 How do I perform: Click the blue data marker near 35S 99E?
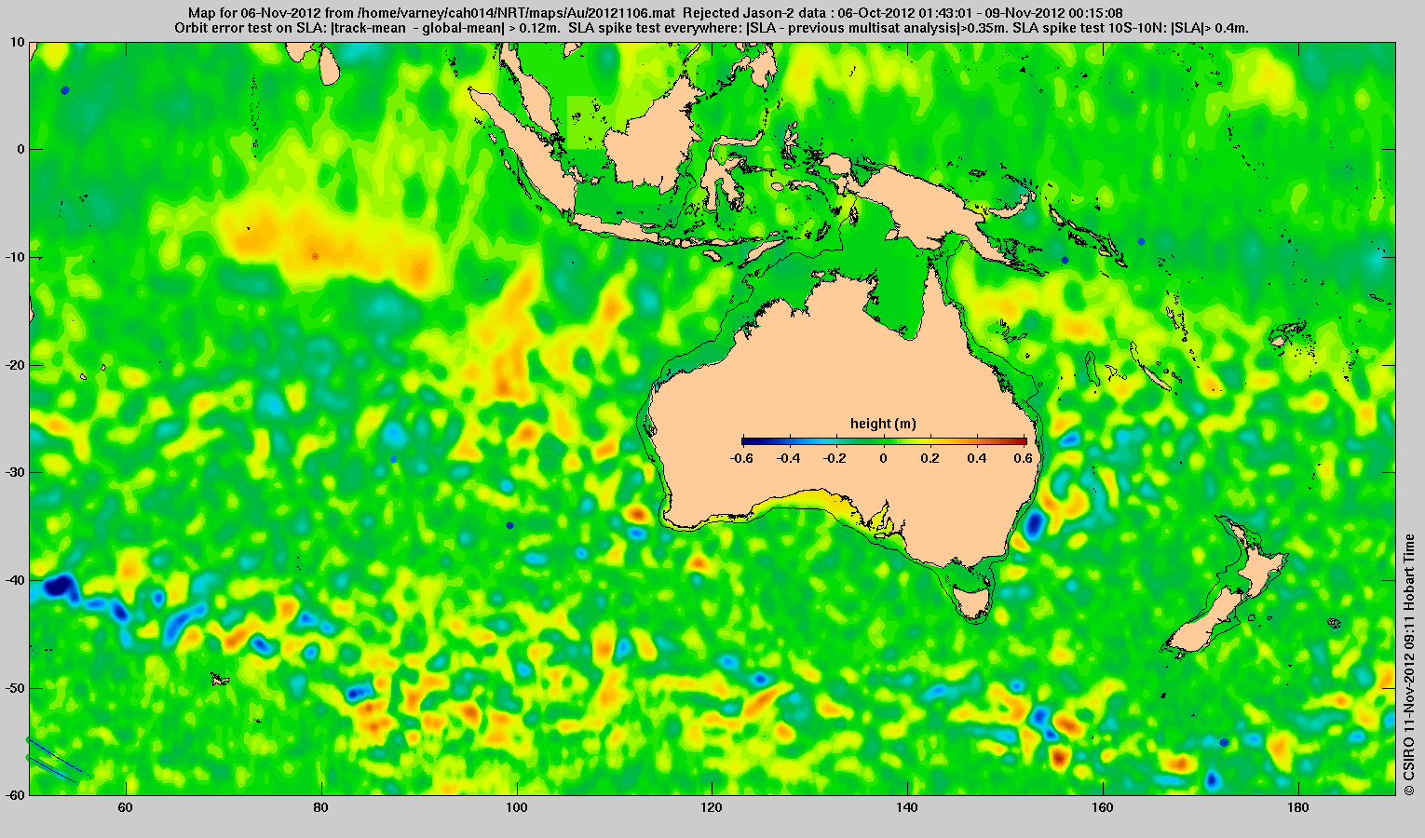(x=509, y=525)
